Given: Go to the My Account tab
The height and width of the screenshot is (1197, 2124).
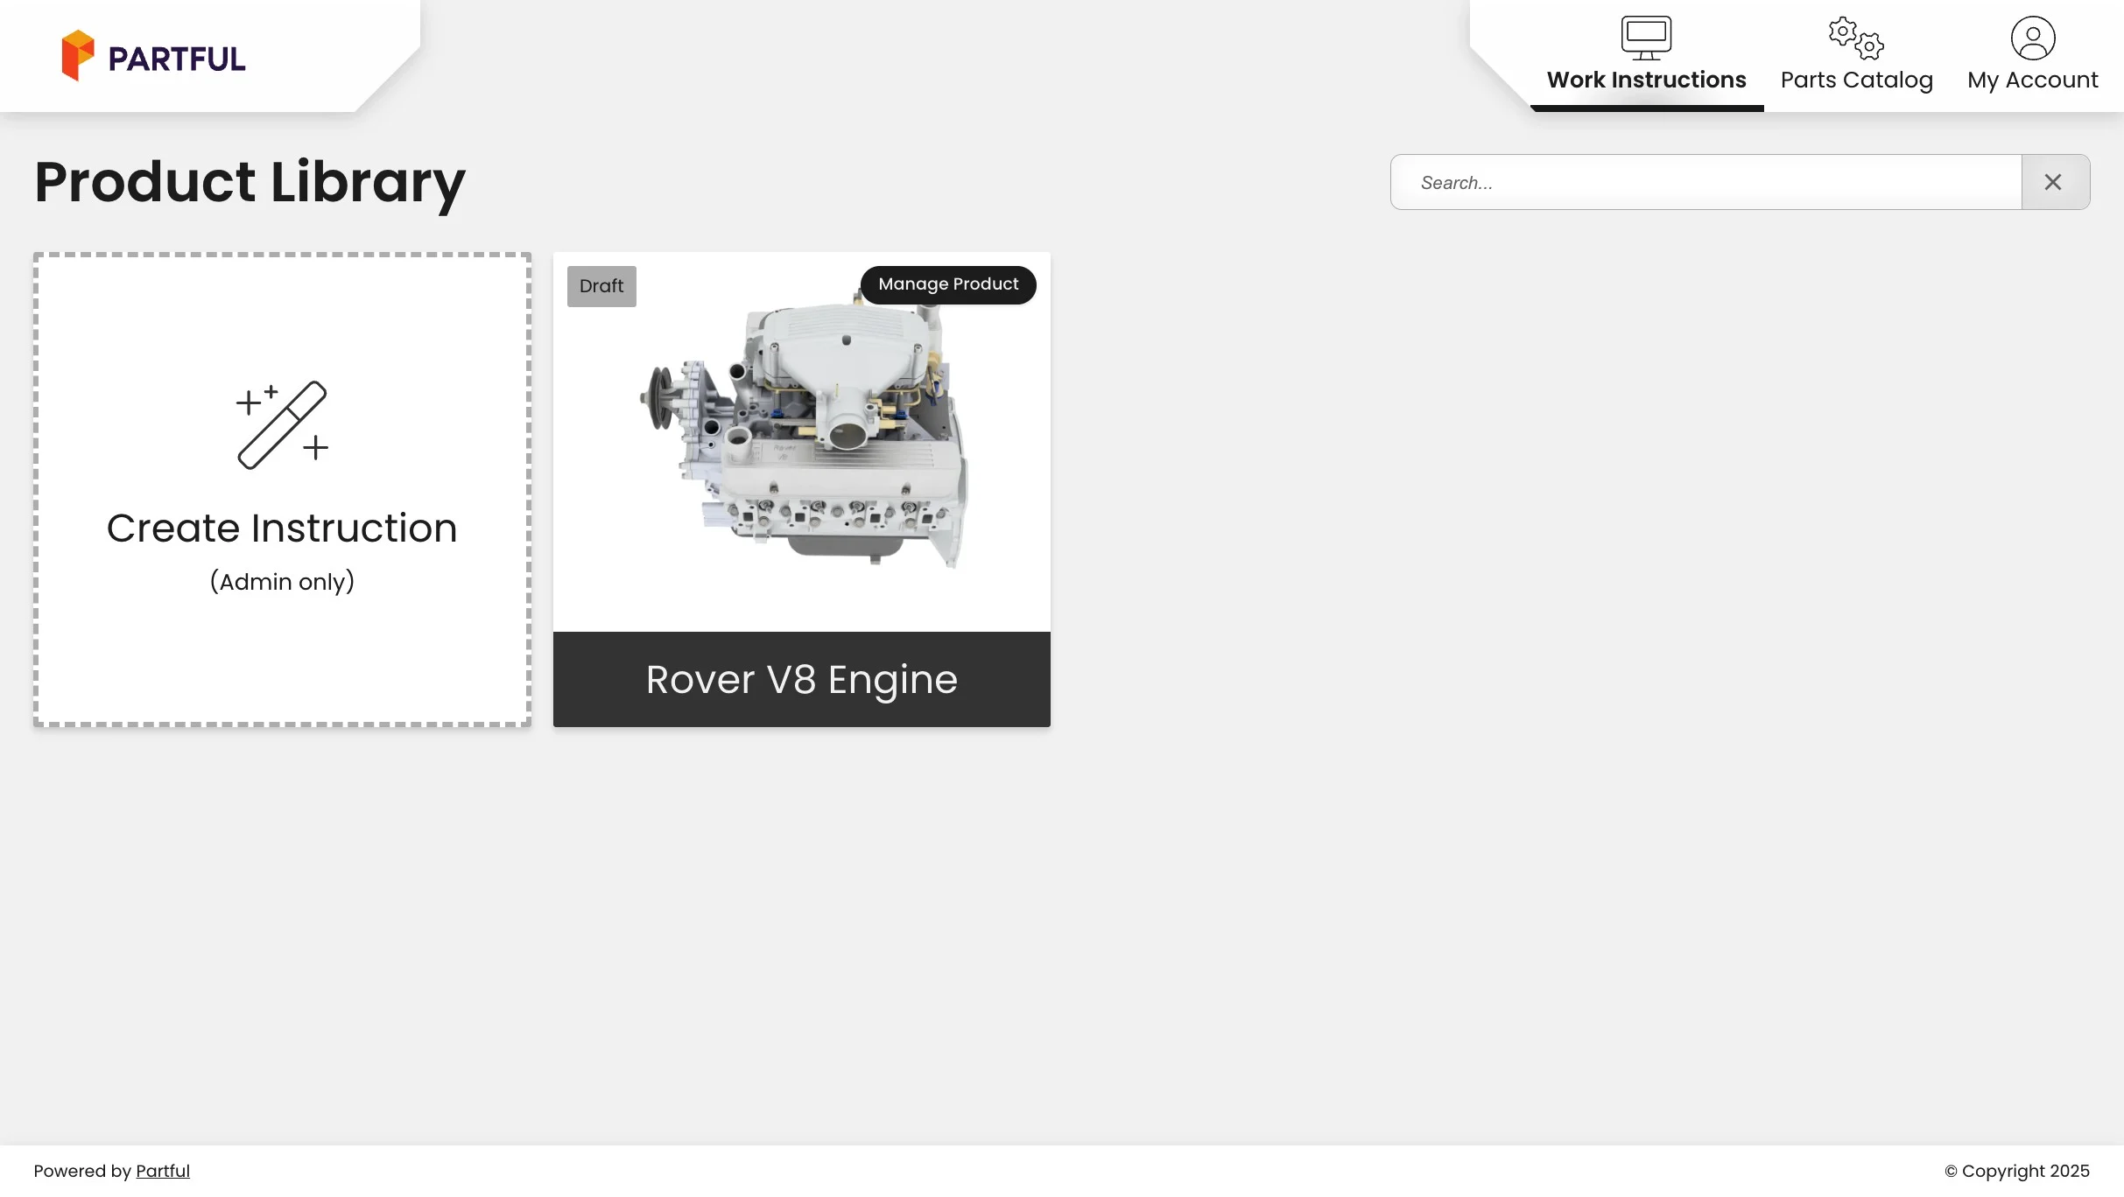Looking at the screenshot, I should tap(2032, 80).
